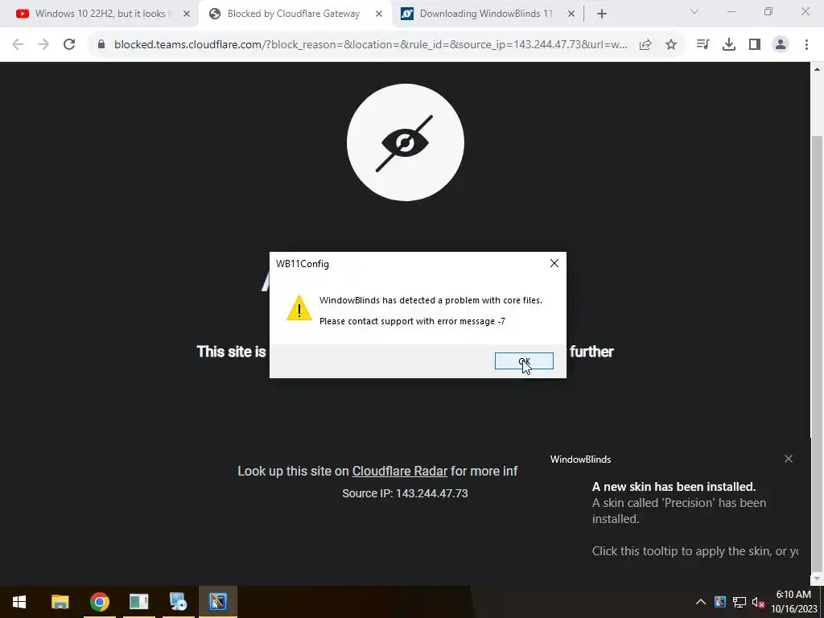The height and width of the screenshot is (618, 824).
Task: Click the WindowBlinds config taskbar icon
Action: pos(217,602)
